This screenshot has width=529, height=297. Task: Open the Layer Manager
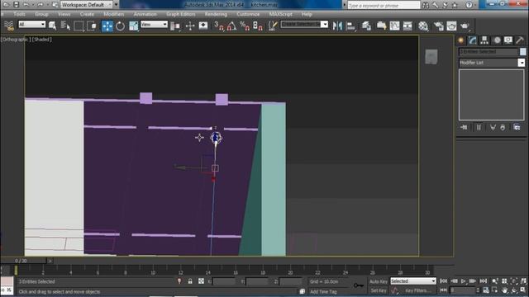pyautogui.click(x=366, y=26)
